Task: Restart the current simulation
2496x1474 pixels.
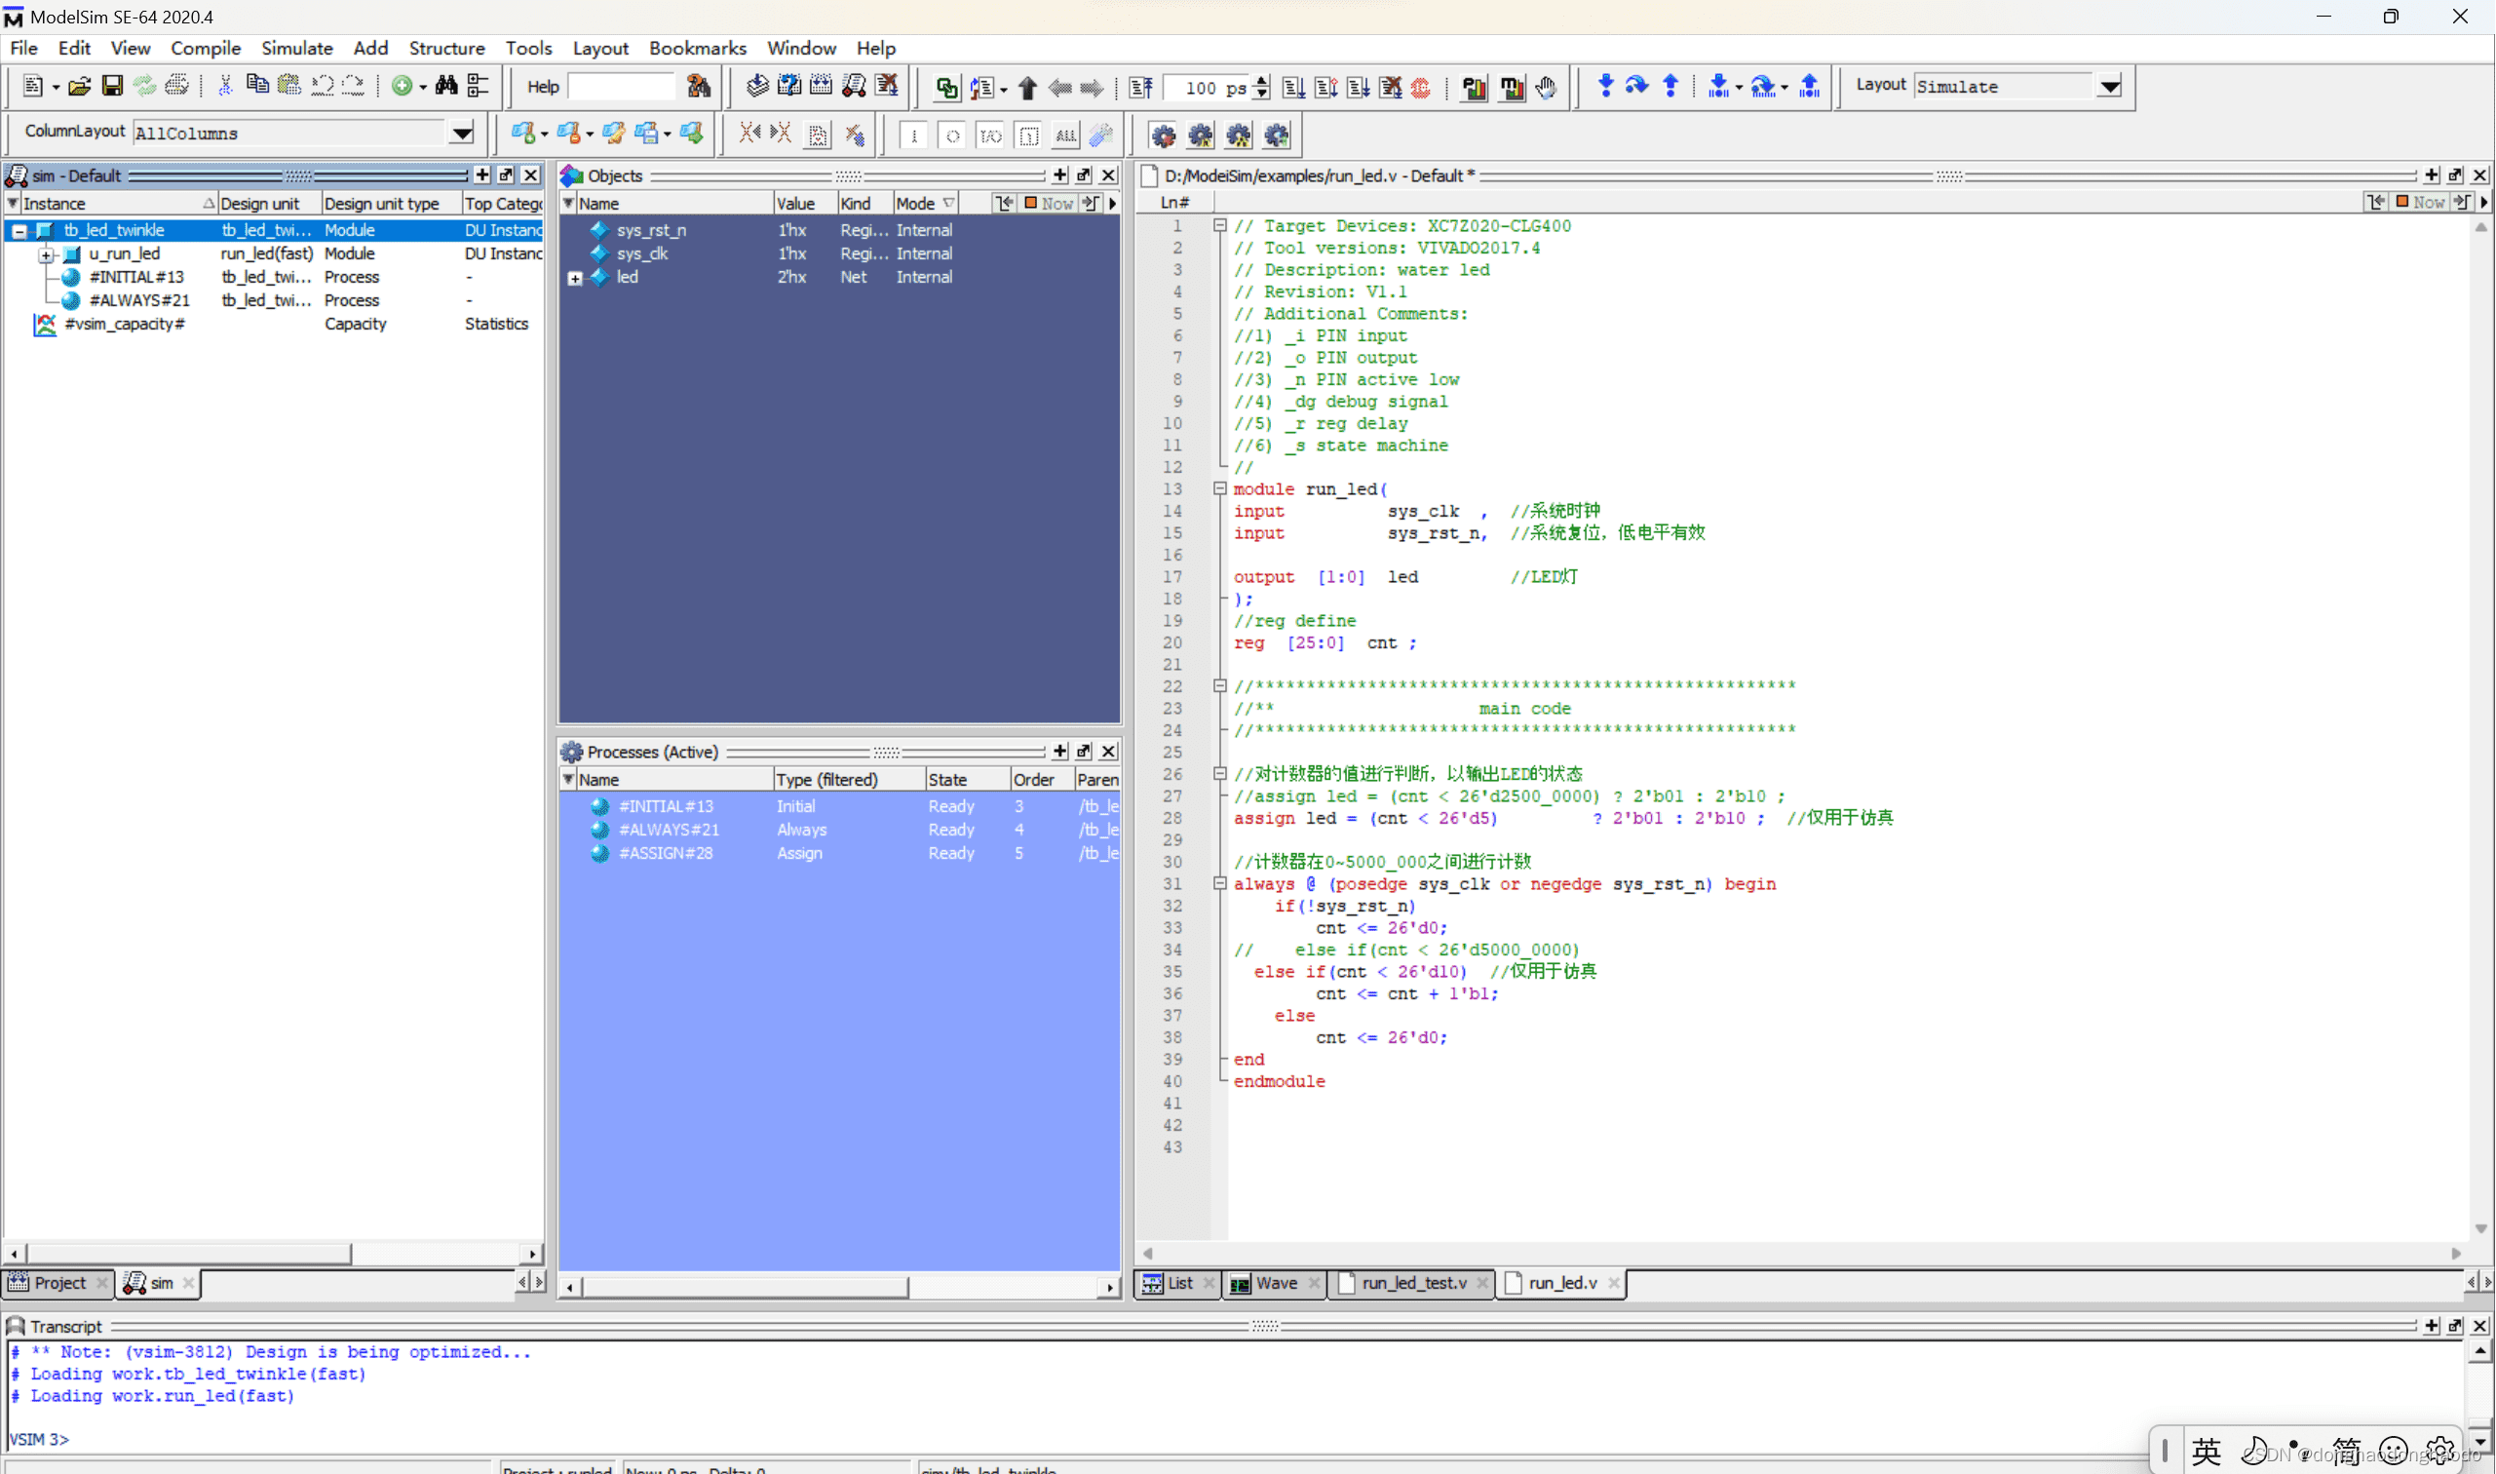Action: pyautogui.click(x=1140, y=88)
